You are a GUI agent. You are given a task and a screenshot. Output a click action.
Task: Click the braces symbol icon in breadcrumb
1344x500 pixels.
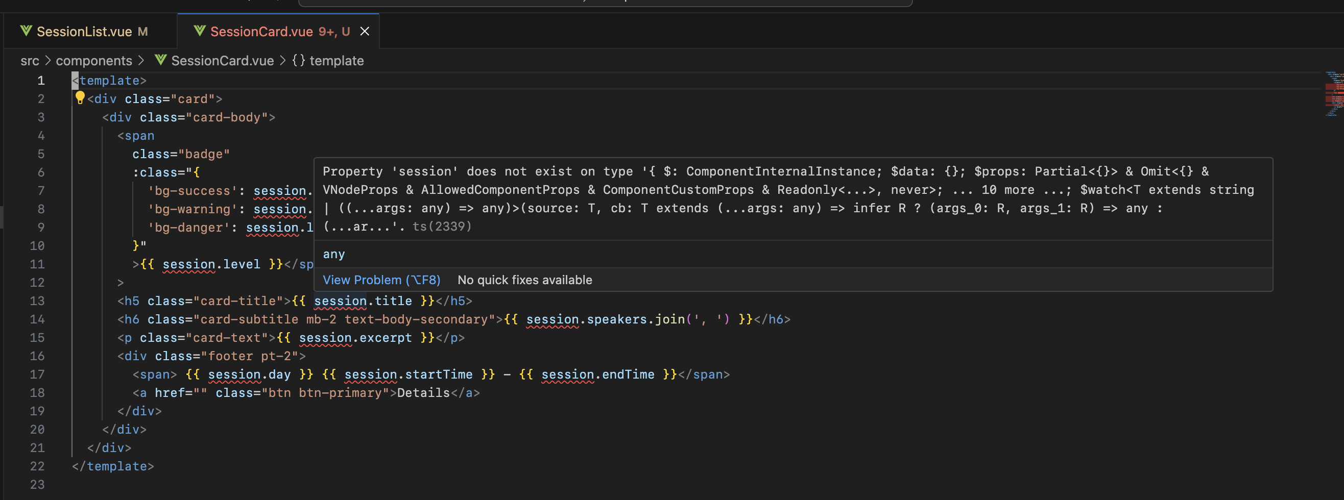click(x=298, y=61)
